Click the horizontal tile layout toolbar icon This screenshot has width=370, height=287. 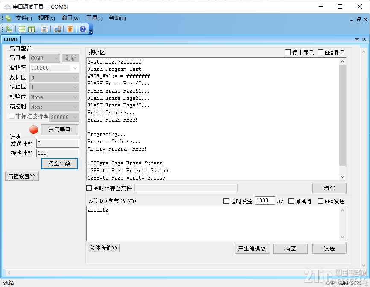[22, 29]
